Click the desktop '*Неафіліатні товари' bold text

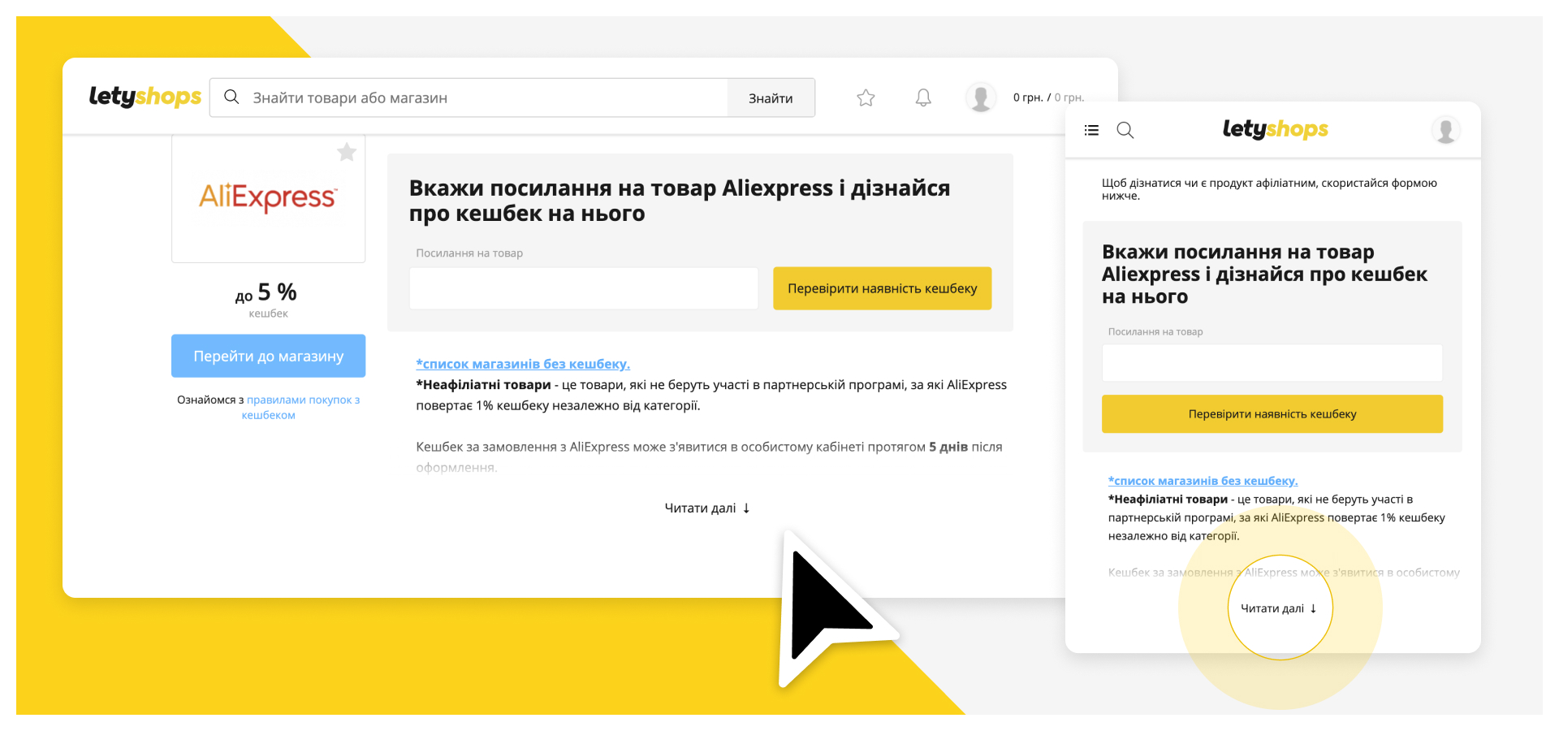click(483, 385)
